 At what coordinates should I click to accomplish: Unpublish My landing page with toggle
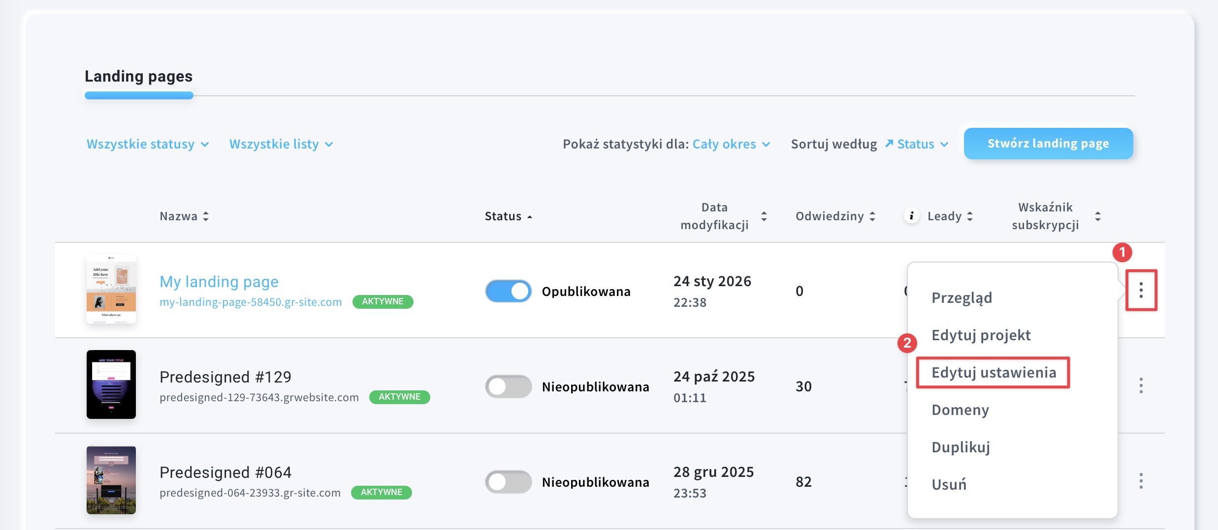[508, 291]
